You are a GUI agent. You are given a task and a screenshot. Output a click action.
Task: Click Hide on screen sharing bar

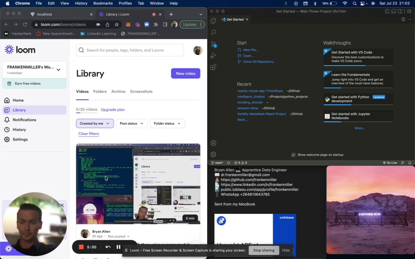[286, 250]
